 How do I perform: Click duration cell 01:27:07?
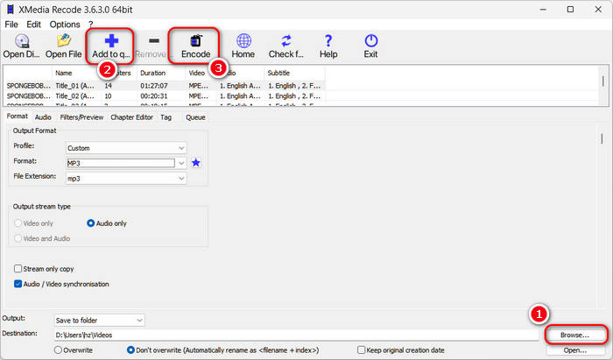pyautogui.click(x=154, y=86)
